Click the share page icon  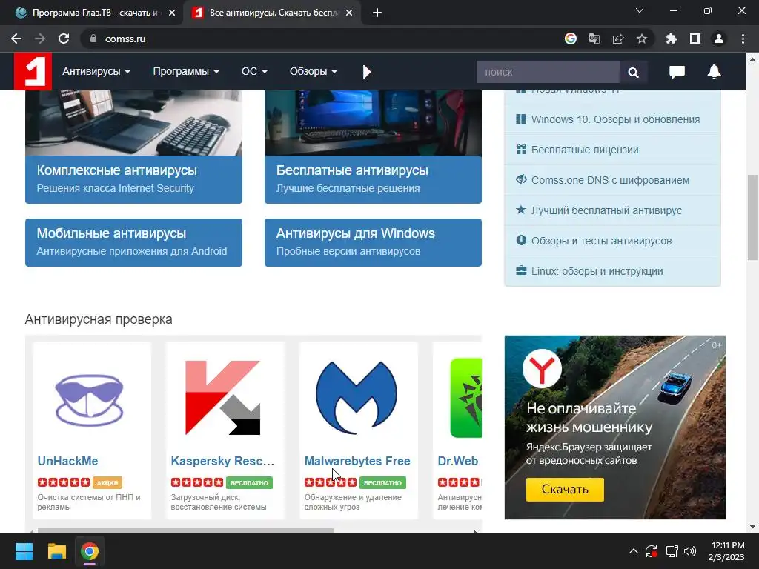618,39
